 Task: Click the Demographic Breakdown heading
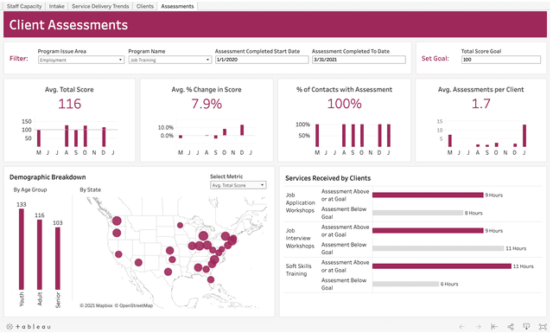point(48,177)
